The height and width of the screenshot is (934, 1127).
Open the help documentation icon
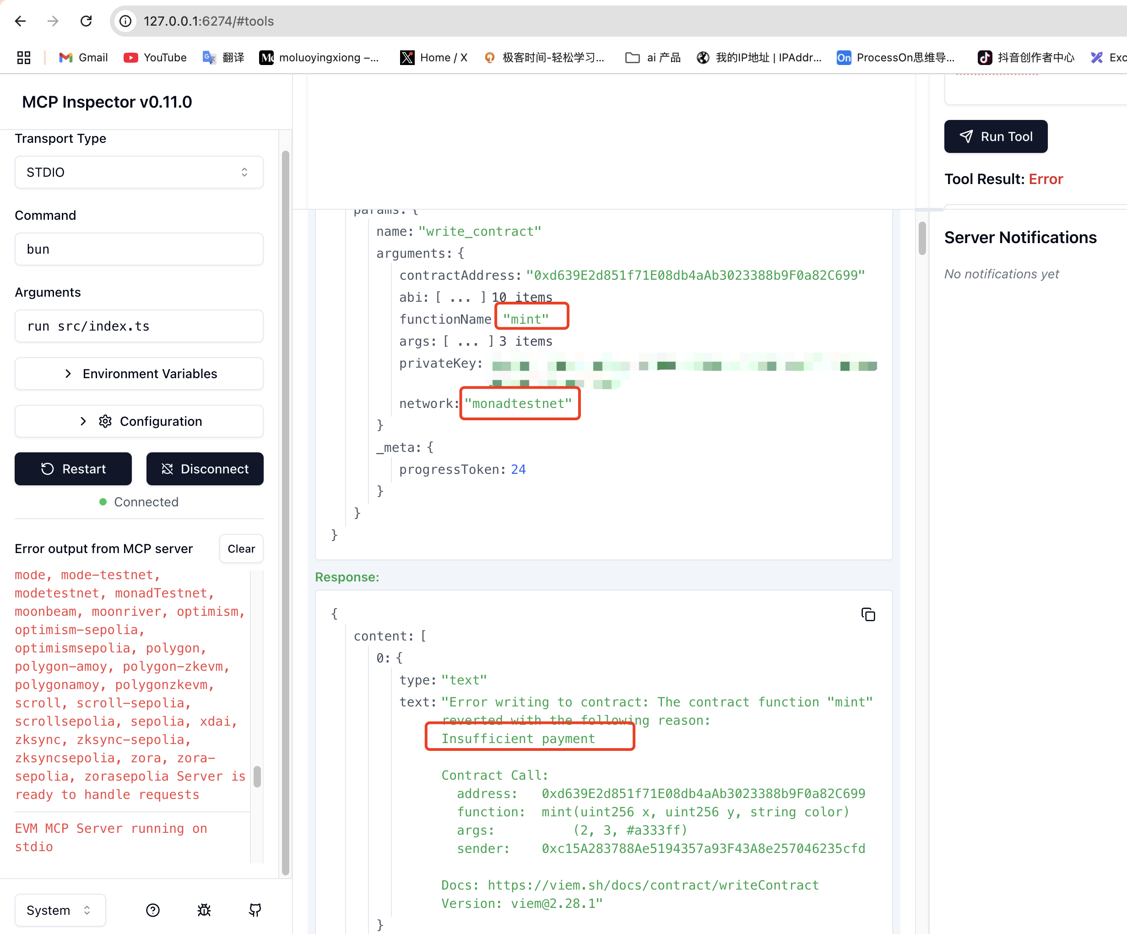tap(153, 910)
